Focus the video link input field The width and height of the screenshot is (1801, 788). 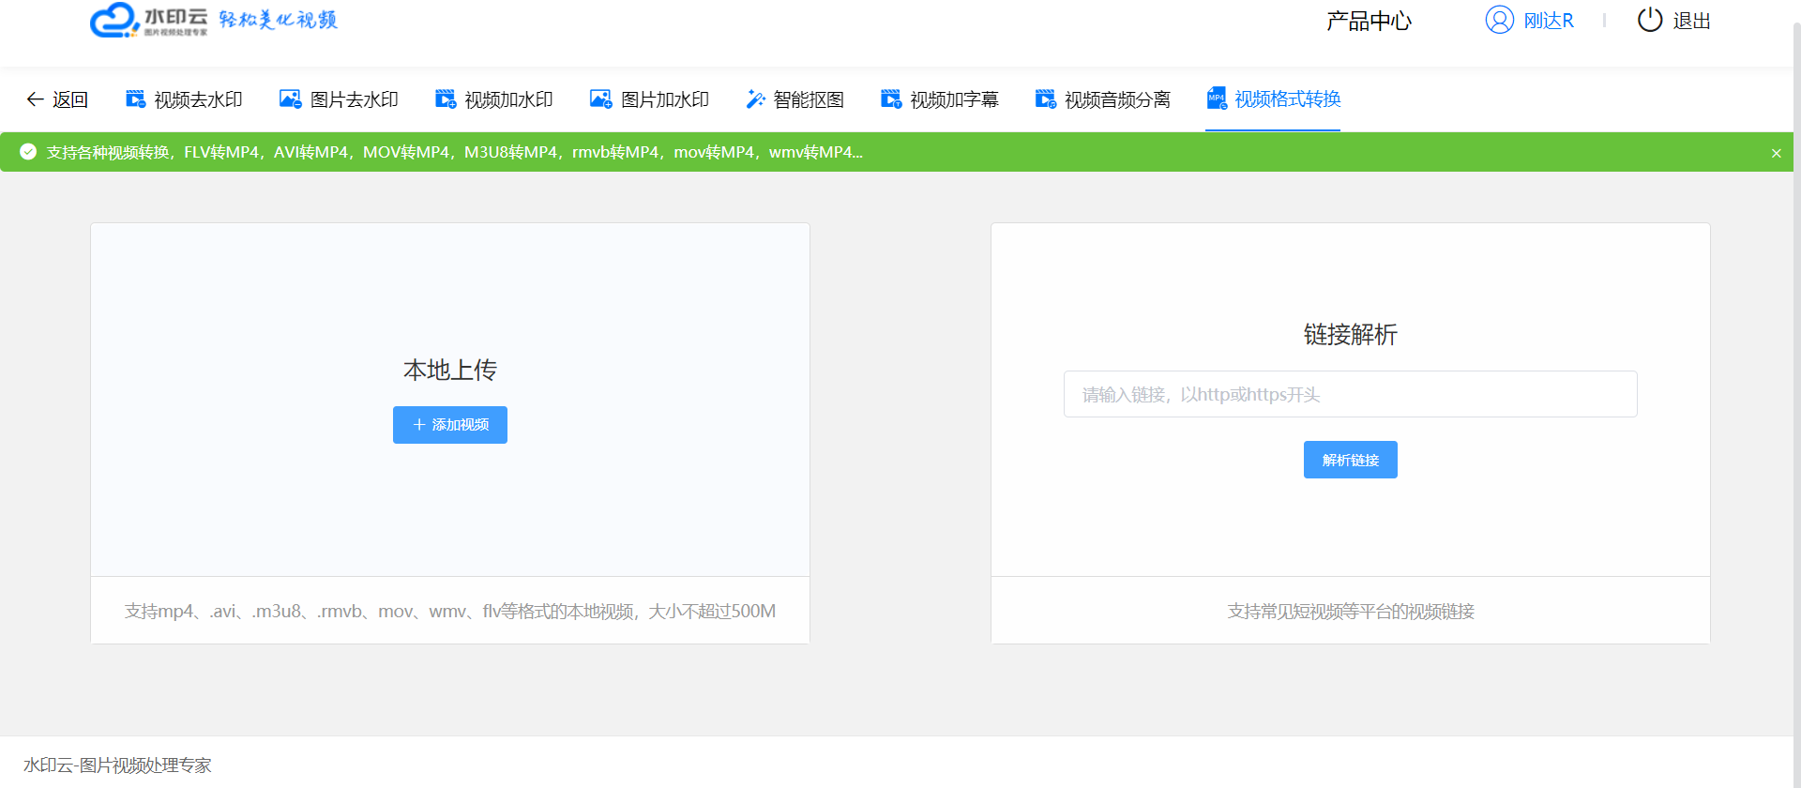1350,394
